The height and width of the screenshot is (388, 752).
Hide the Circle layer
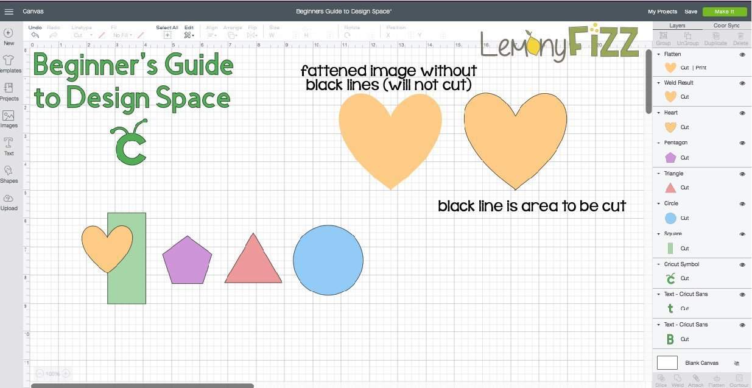coord(742,204)
